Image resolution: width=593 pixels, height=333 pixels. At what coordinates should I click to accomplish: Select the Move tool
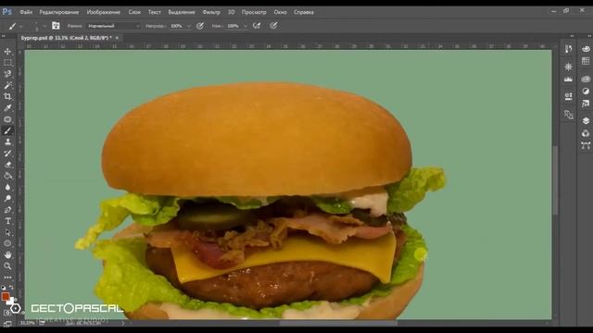coord(7,52)
